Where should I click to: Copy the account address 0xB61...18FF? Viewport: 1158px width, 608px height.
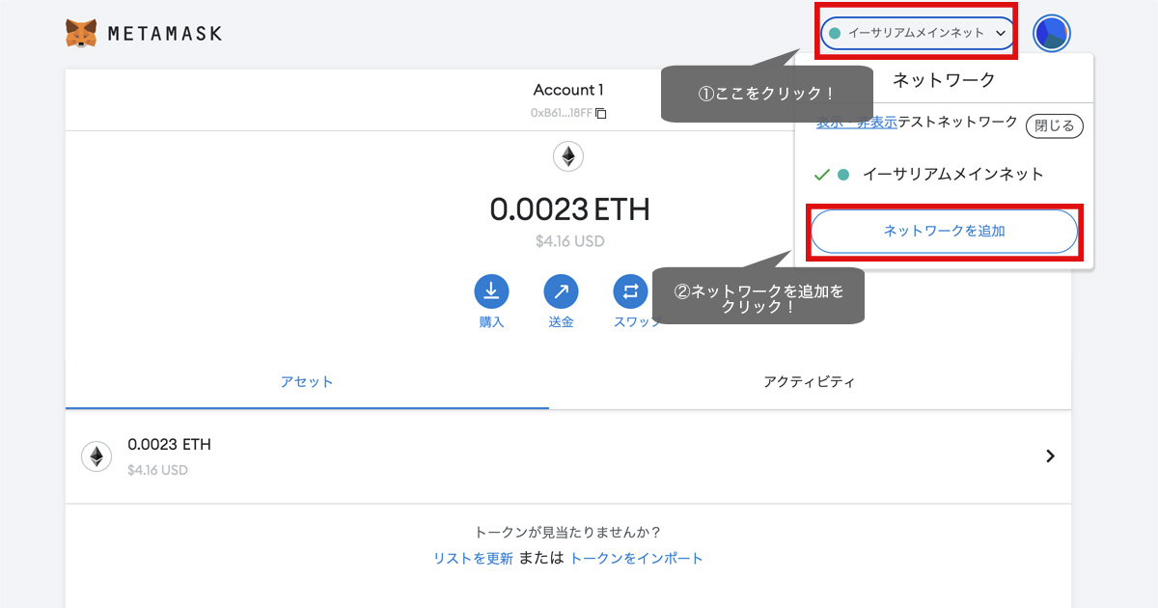point(600,113)
